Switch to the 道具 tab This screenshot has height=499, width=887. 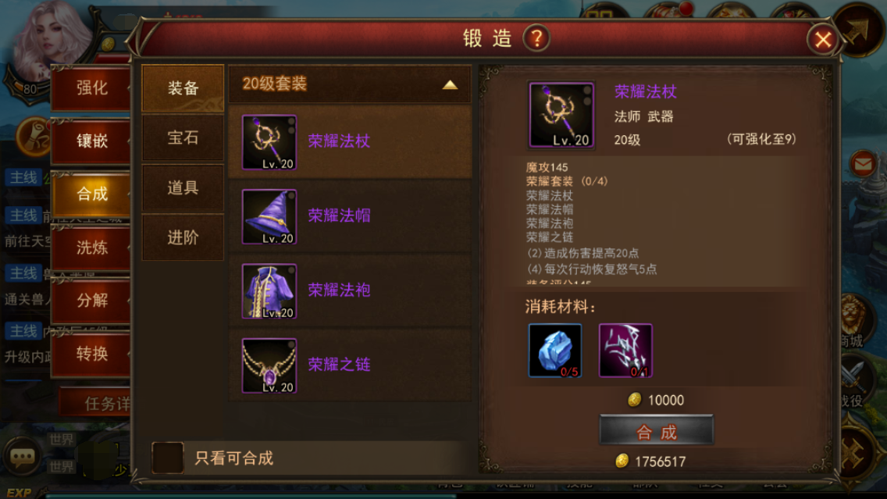pyautogui.click(x=183, y=187)
